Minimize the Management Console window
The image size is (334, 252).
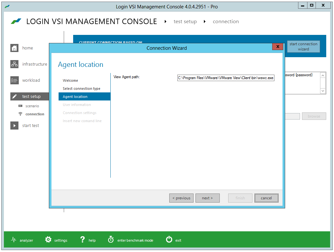coord(303,5)
